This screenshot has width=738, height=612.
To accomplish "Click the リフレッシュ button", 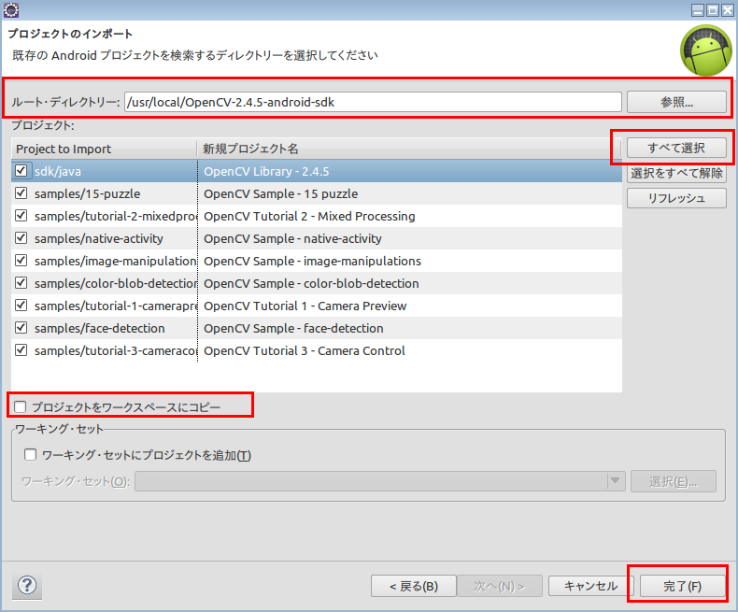I will (x=676, y=198).
